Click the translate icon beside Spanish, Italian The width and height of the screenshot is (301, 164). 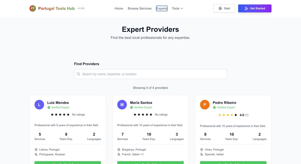[202, 154]
